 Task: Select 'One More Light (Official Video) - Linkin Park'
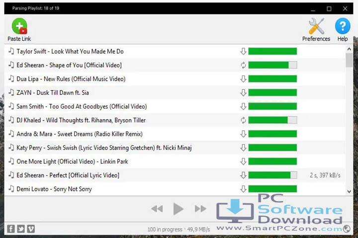click(175, 162)
